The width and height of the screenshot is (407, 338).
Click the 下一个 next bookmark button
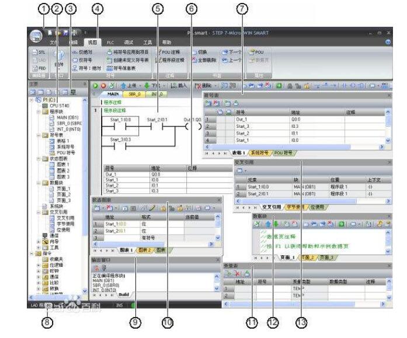click(232, 52)
